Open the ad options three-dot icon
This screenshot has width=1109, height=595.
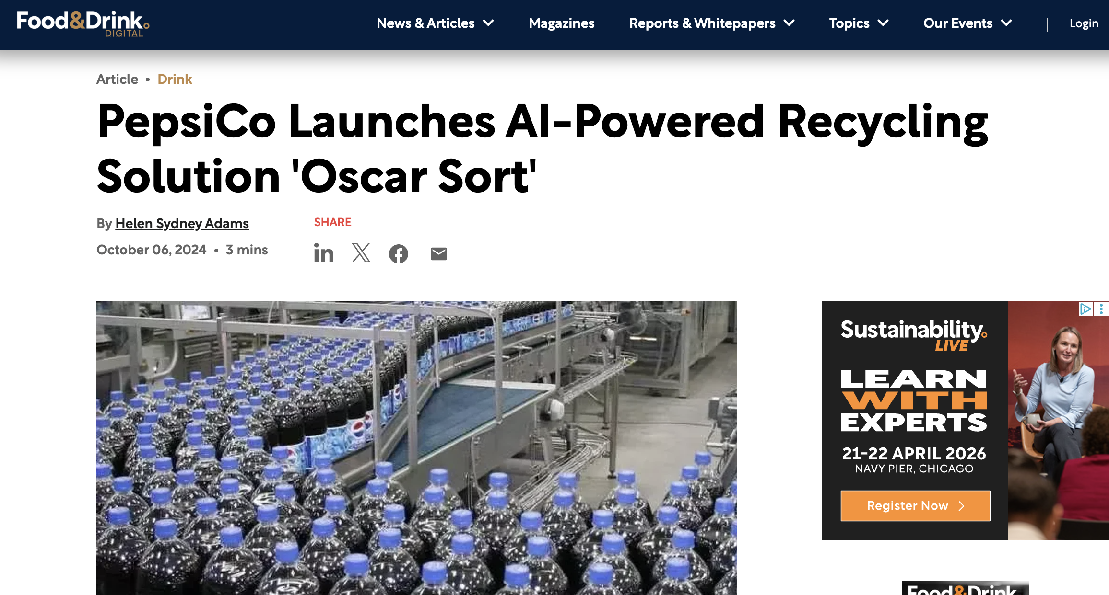[x=1101, y=309]
